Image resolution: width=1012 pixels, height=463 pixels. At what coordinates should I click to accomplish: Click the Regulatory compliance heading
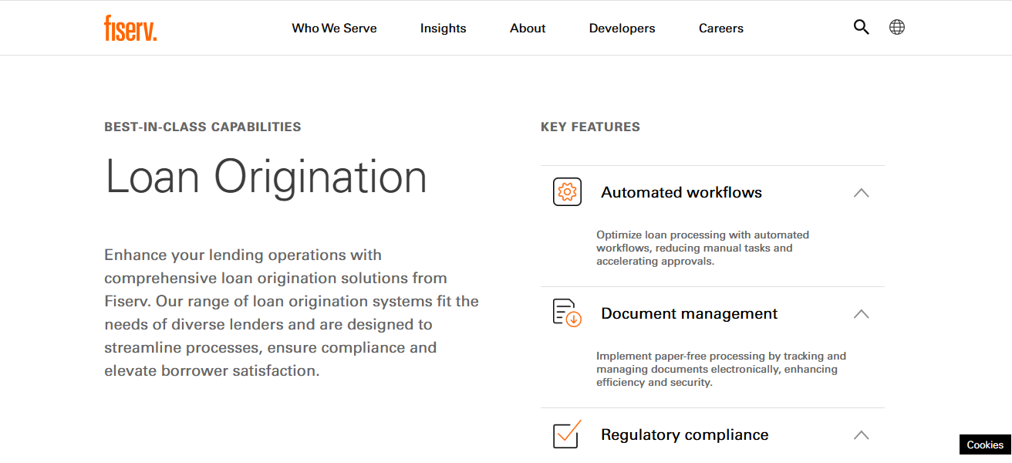[684, 434]
